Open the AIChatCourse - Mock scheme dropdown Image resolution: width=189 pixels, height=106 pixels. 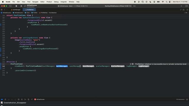66,6
